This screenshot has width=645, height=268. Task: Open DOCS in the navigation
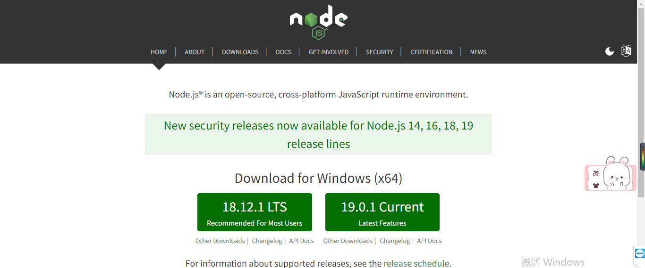click(x=284, y=52)
